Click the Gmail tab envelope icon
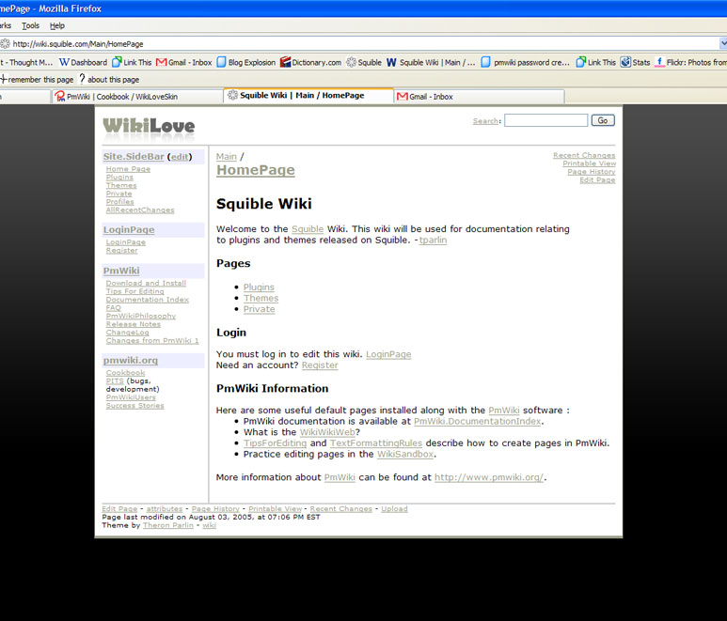 (403, 97)
